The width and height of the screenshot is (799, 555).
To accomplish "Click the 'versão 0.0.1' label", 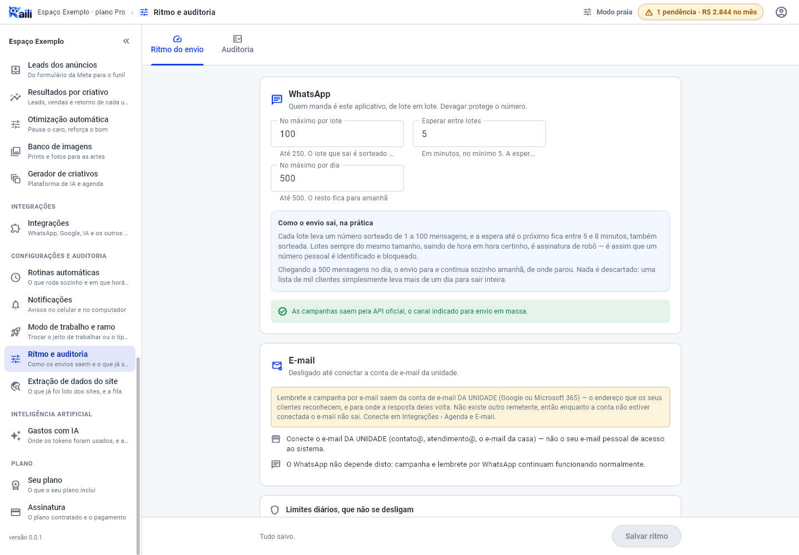I will pos(26,537).
